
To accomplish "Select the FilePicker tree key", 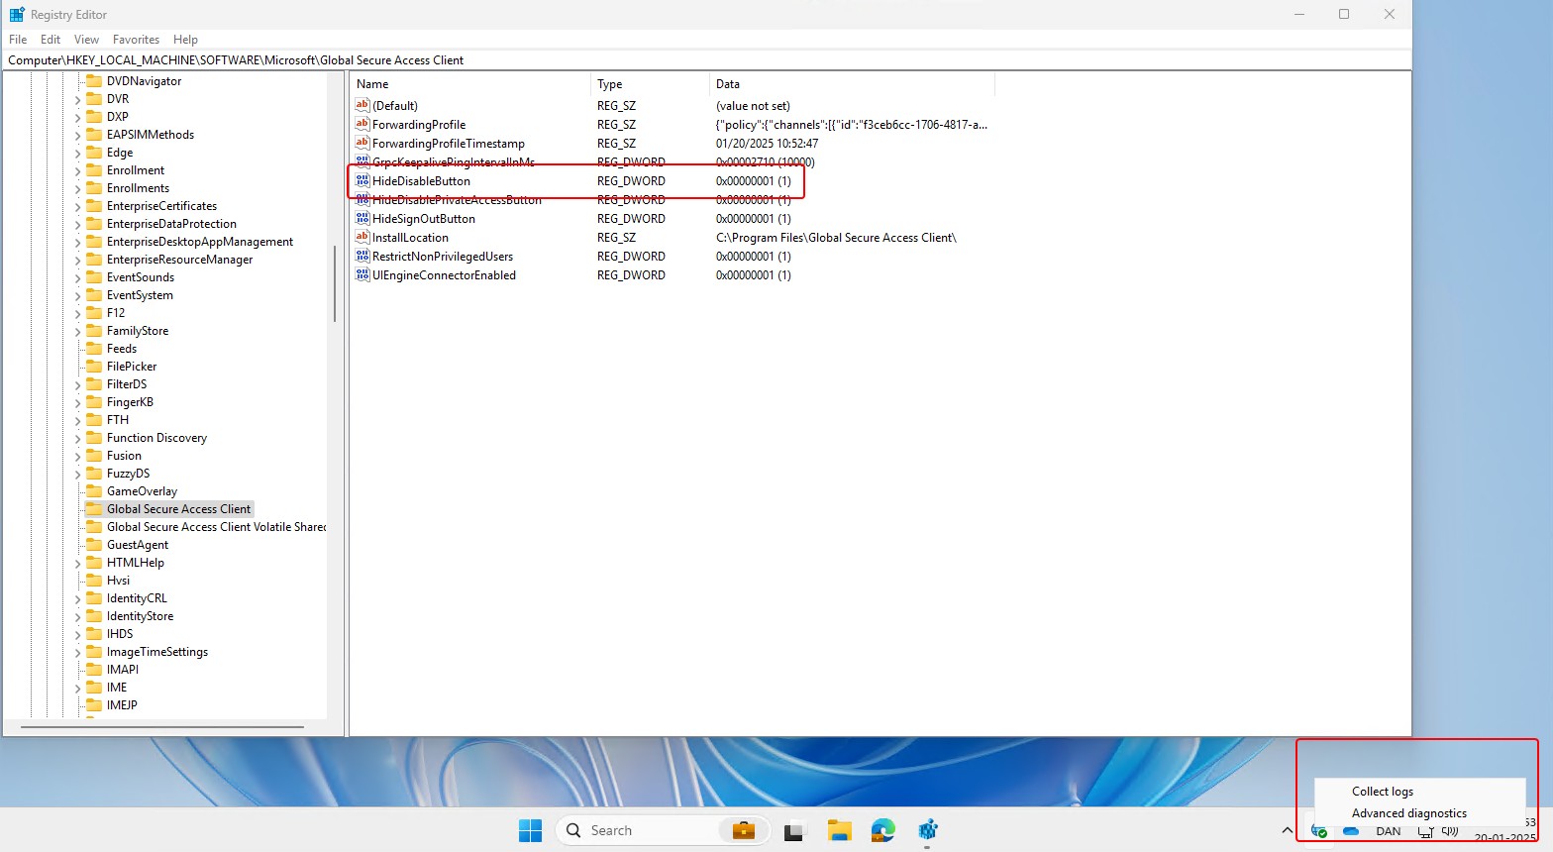I will click(132, 367).
